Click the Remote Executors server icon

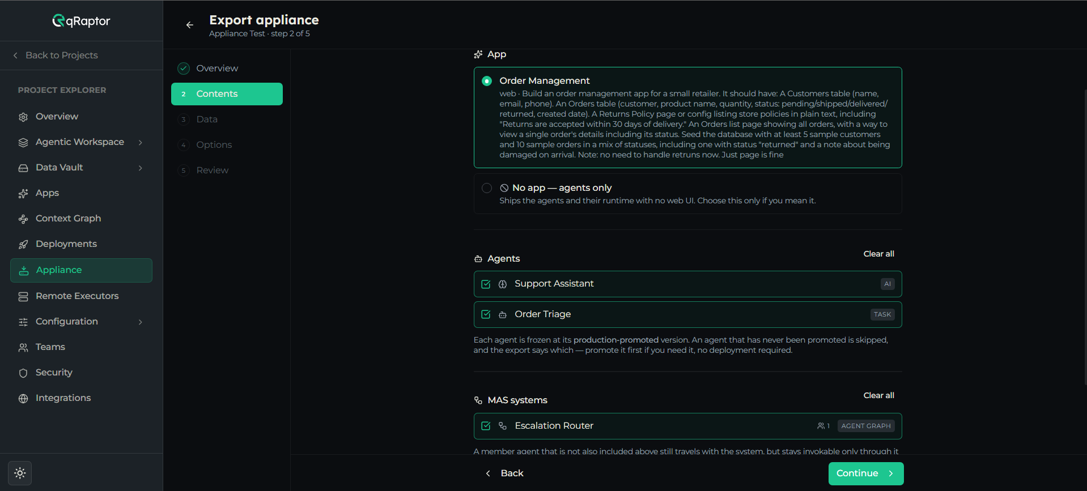pos(23,296)
